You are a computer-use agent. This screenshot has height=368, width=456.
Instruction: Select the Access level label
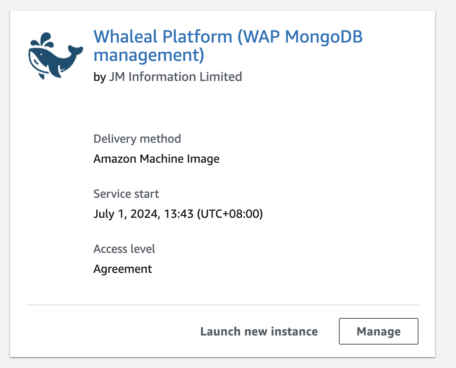tap(124, 249)
